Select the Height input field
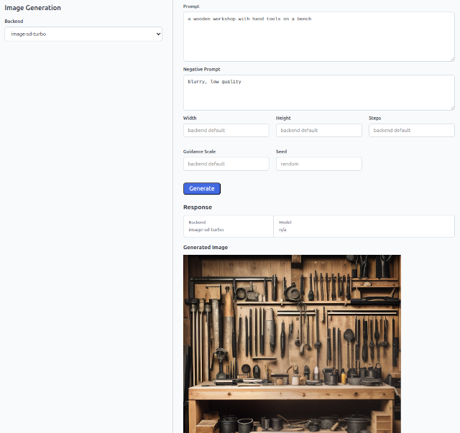Viewport: 460px width, 433px height. (x=319, y=130)
